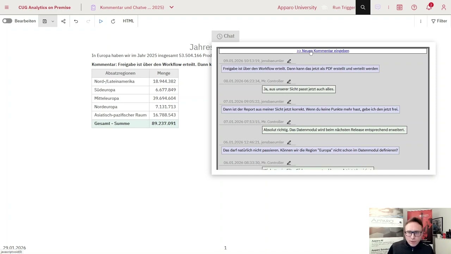Run the report with the play icon

101,21
